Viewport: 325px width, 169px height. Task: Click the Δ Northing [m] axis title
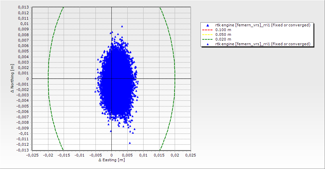[x=13, y=78]
